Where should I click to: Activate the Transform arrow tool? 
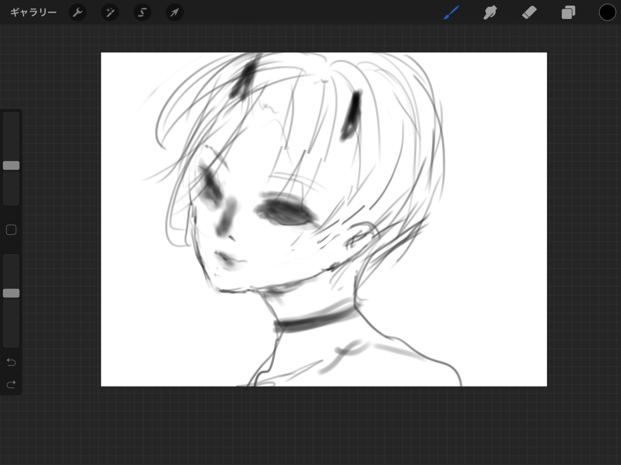tap(174, 12)
